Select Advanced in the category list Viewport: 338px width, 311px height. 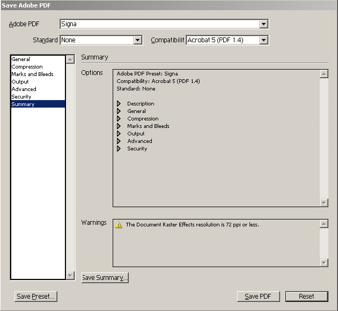click(x=38, y=89)
